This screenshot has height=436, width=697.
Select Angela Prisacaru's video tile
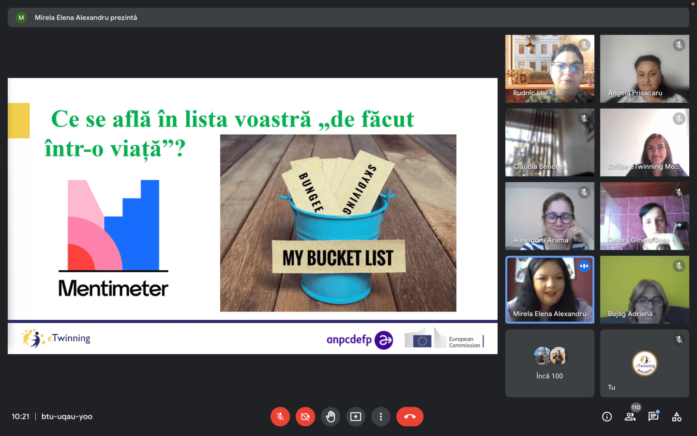[645, 69]
